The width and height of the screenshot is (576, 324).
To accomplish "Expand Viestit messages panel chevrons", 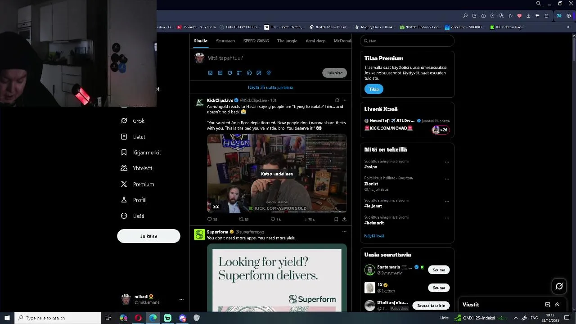I will tap(557, 305).
